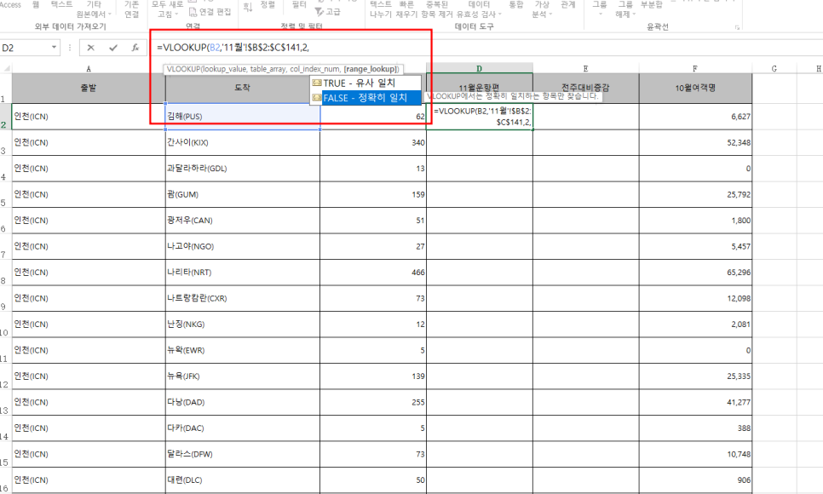Select the cell with value 52,348
823x494 pixels.
tap(695, 143)
